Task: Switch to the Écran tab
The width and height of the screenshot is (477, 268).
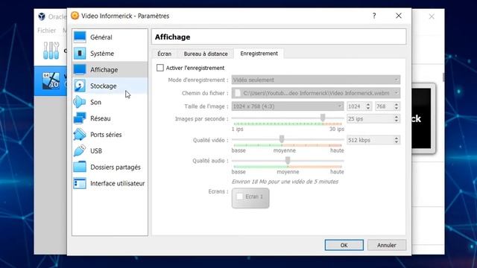Action: click(164, 54)
